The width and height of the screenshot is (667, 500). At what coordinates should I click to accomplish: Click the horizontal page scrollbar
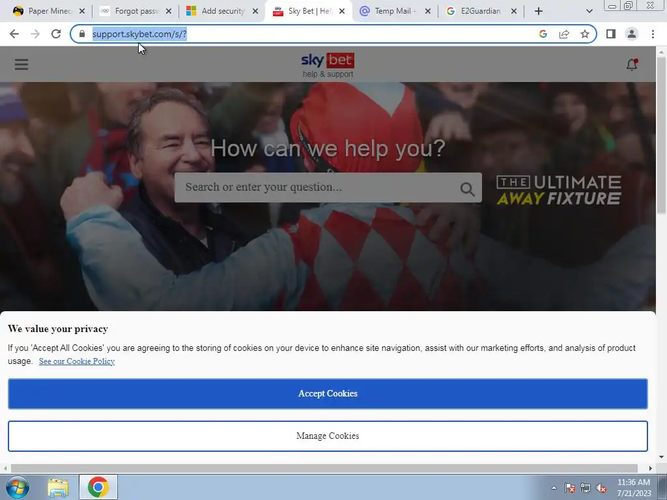click(x=324, y=468)
